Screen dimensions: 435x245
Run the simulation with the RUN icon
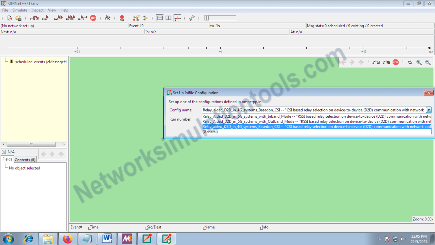point(45,18)
